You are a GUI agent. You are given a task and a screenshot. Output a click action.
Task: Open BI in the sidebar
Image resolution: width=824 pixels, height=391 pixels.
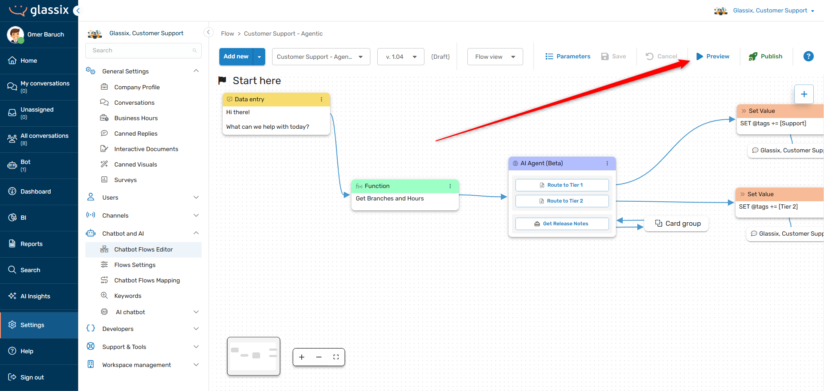point(39,218)
